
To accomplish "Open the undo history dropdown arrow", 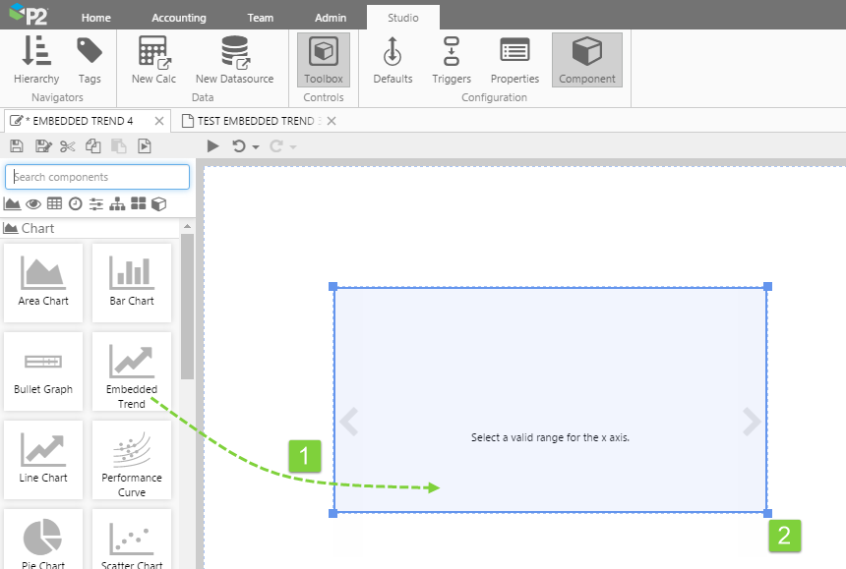I will 256,147.
